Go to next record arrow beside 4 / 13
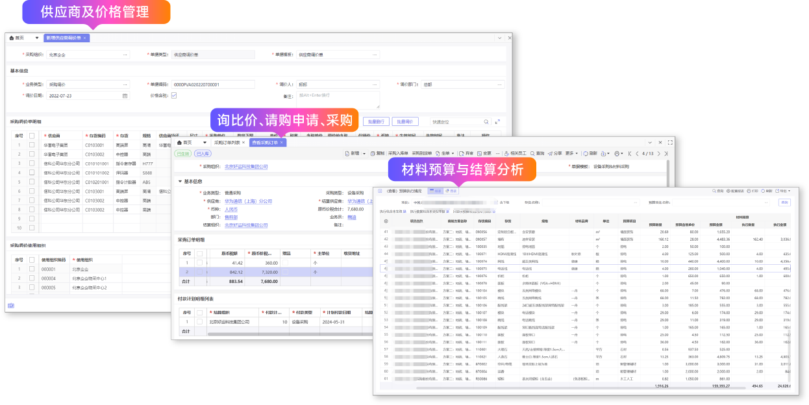 pyautogui.click(x=657, y=154)
